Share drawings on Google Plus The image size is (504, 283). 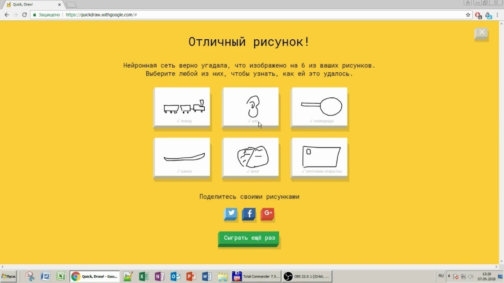pyautogui.click(x=267, y=214)
